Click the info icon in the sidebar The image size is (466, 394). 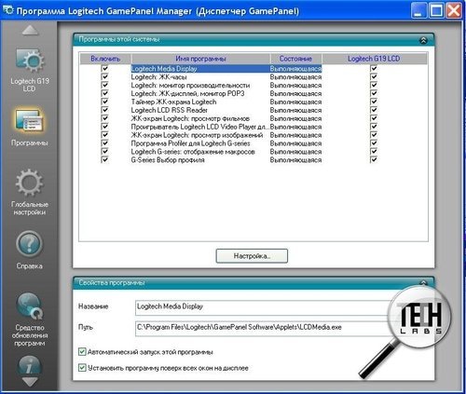30,366
